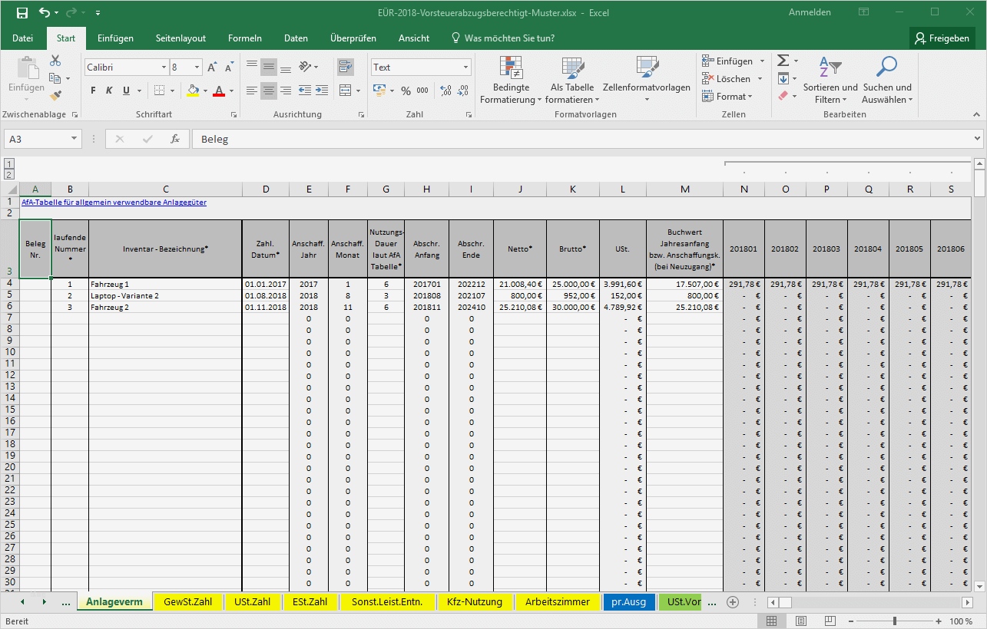987x629 pixels.
Task: Open Suchen und Auswählen
Action: click(887, 79)
